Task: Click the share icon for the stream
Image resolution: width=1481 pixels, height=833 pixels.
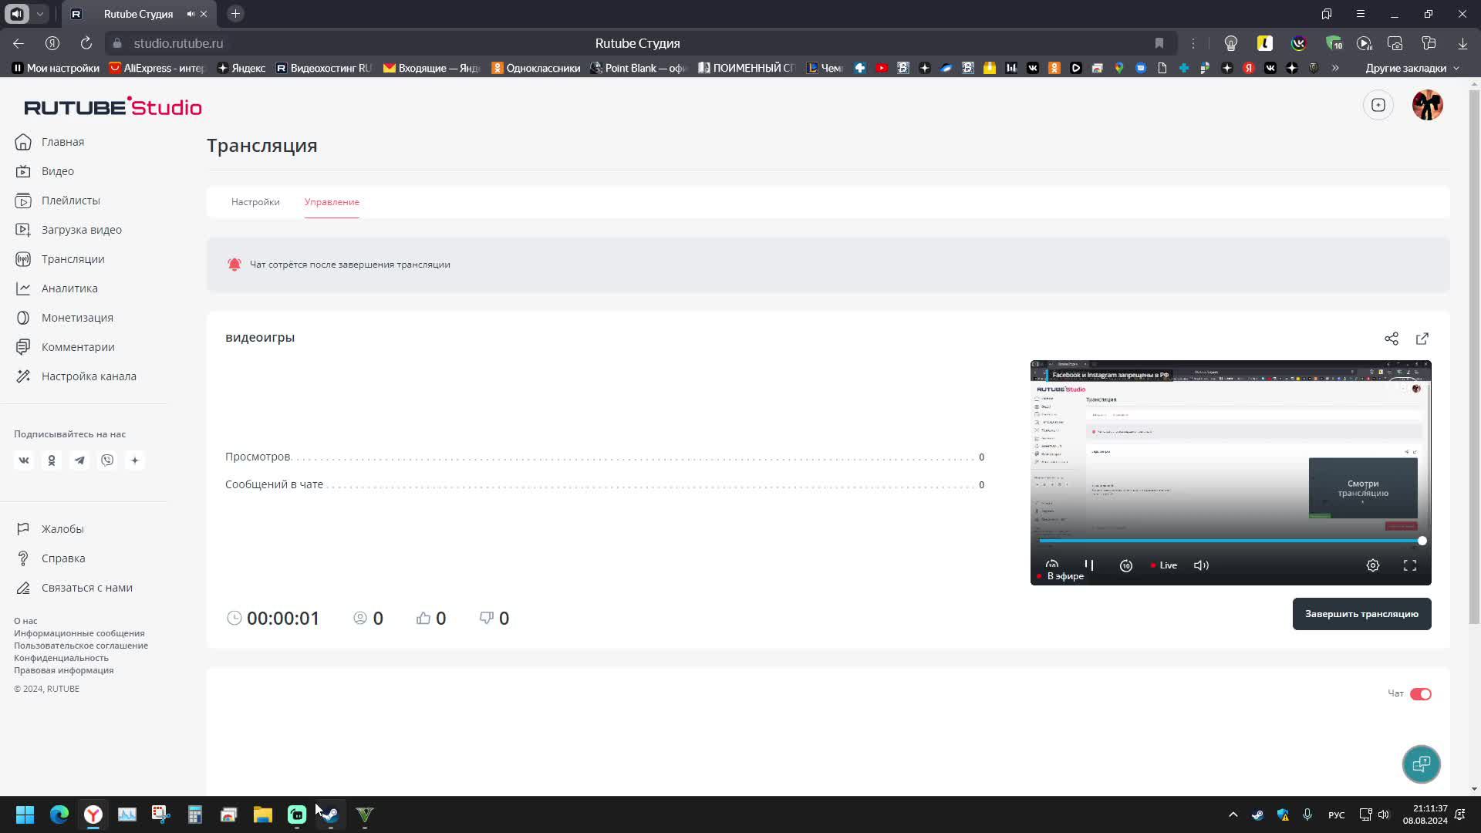Action: (x=1391, y=339)
